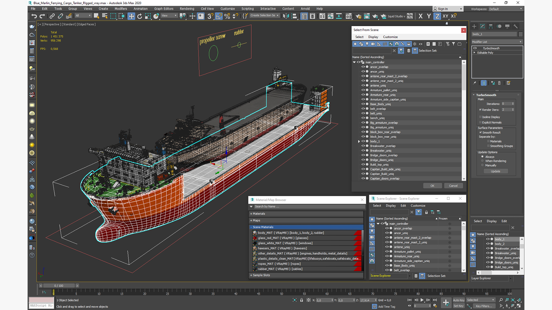Enable the Isoline Display checkbox
The height and width of the screenshot is (310, 552).
tap(480, 117)
